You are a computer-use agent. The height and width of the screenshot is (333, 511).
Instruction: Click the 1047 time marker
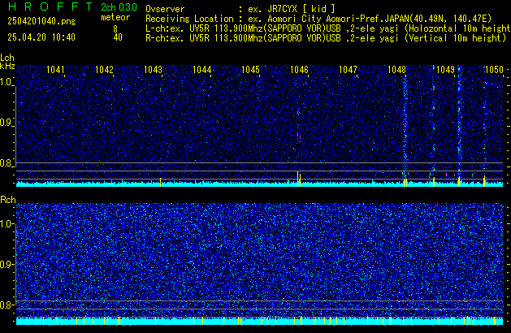click(x=348, y=70)
